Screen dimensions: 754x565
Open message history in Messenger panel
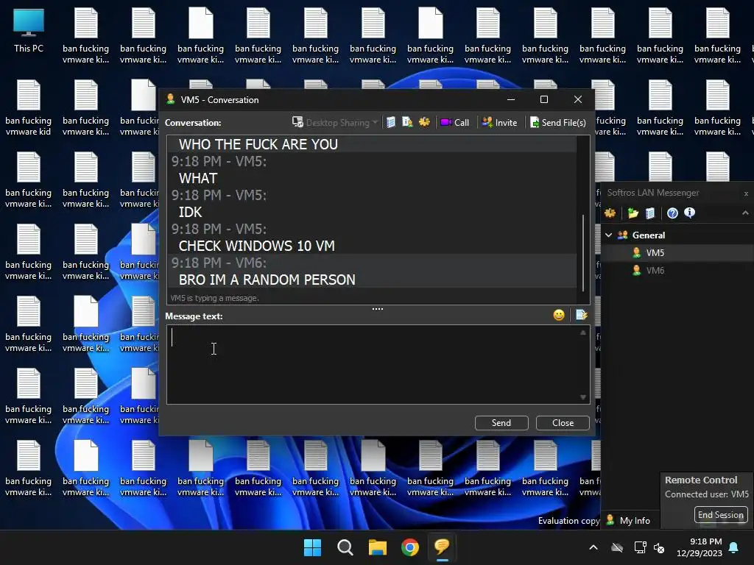650,213
